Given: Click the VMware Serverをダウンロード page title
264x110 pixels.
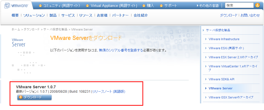Looking at the screenshot, I should pyautogui.click(x=86, y=38).
